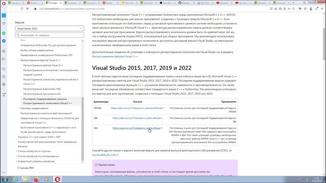Go forward with the forward arrow
The height and width of the screenshot is (183, 326).
click(x=16, y=9)
